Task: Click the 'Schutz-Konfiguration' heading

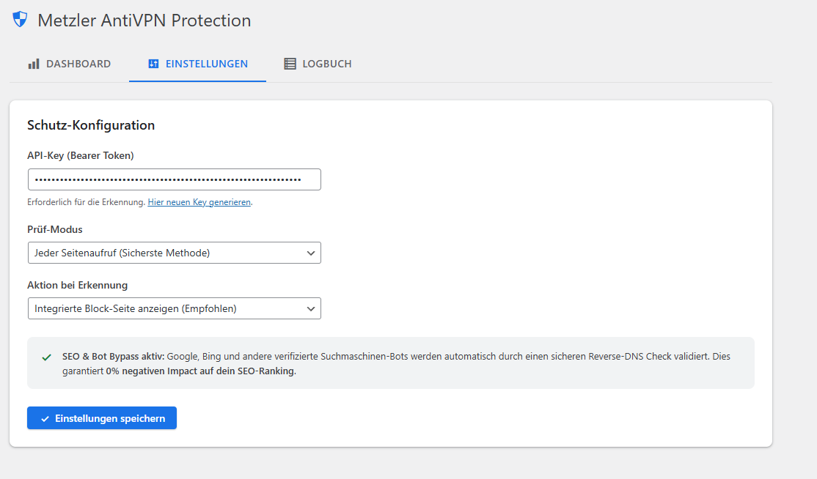Action: coord(91,125)
